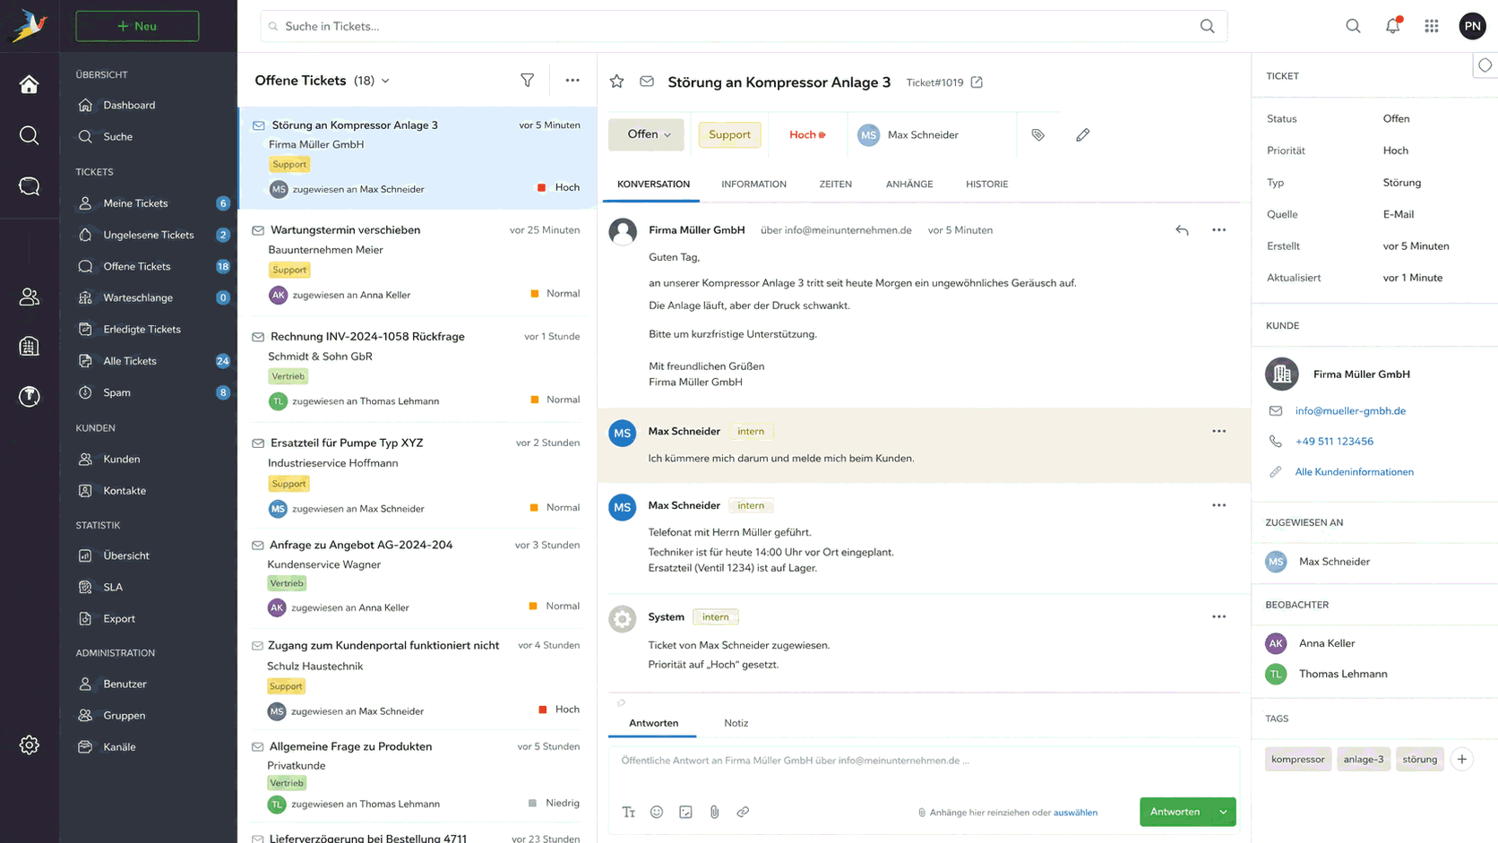Open the ticket Wartungstermin verschieben
1498x843 pixels.
pyautogui.click(x=418, y=262)
